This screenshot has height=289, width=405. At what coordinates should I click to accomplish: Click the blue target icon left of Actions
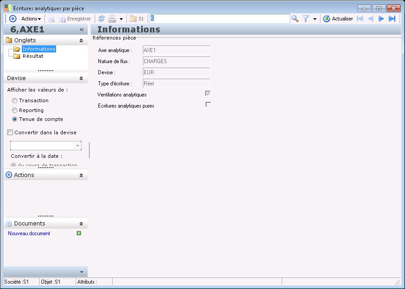point(12,19)
